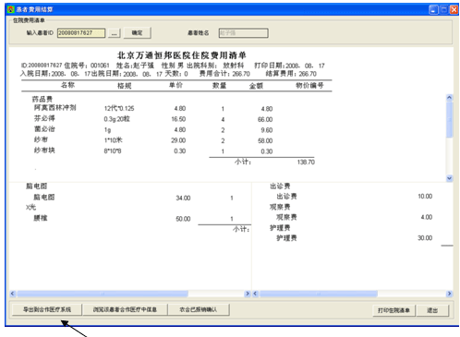Click the left pane horizontal scrollbar thumb
The width and height of the screenshot is (460, 337).
tap(103, 294)
